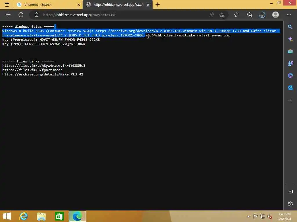The height and width of the screenshot is (222, 297).
Task: Click files.fm h8yw4racwv link text
Action: point(44,66)
